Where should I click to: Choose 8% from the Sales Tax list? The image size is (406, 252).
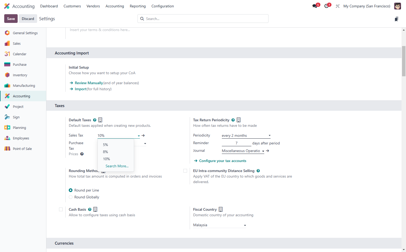click(105, 152)
